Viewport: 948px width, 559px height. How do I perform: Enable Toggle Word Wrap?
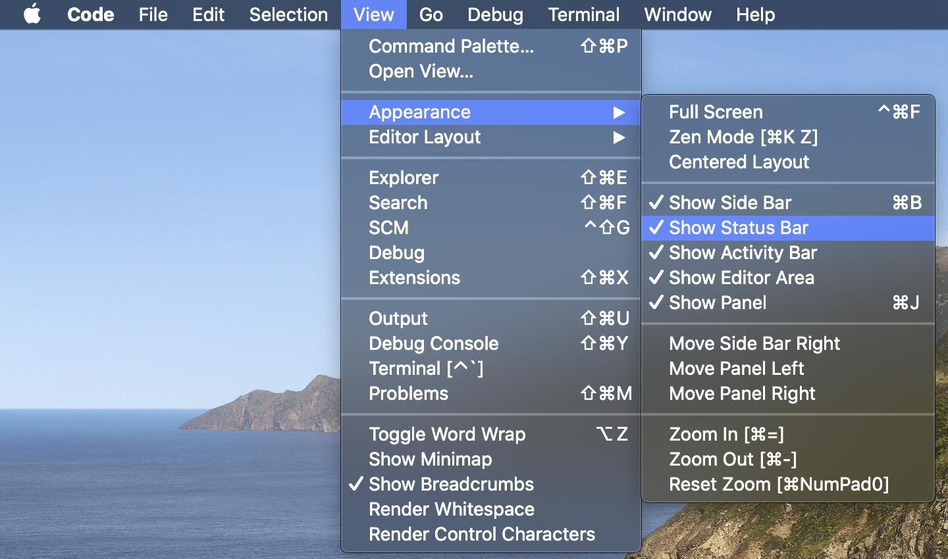[448, 434]
